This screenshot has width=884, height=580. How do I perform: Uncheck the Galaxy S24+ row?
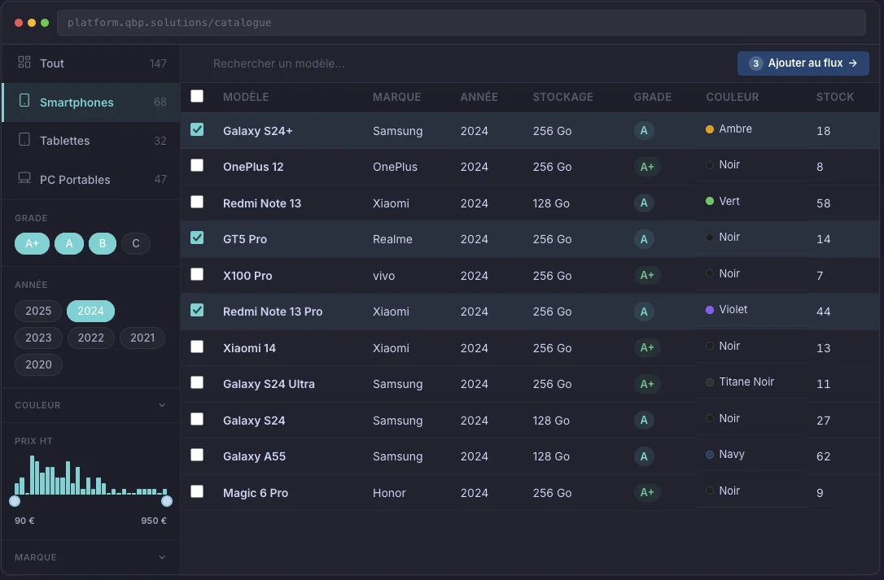click(x=197, y=129)
